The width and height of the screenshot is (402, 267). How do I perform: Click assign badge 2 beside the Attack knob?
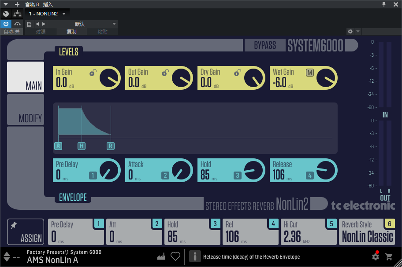tap(165, 176)
